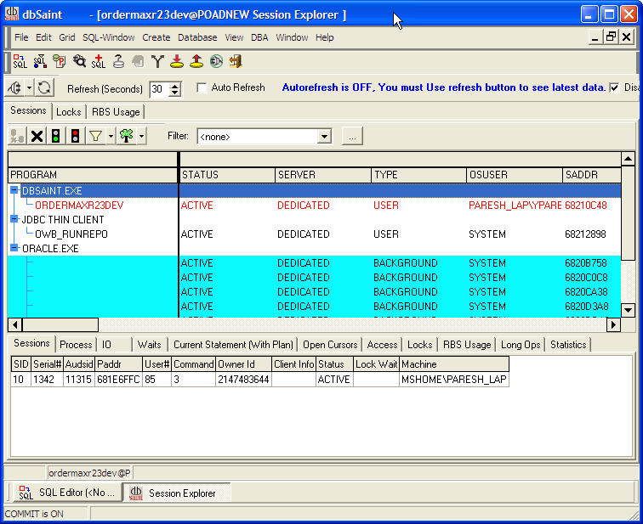
Task: Open the DBA menu
Action: [x=259, y=37]
